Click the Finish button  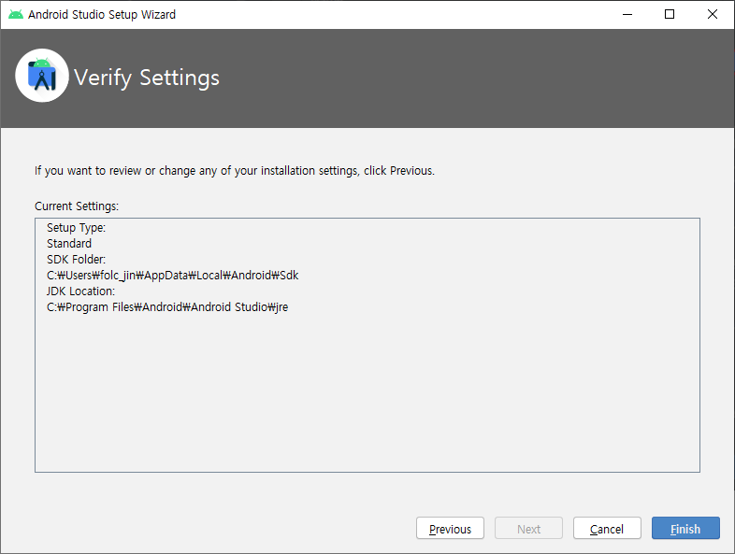tap(685, 528)
